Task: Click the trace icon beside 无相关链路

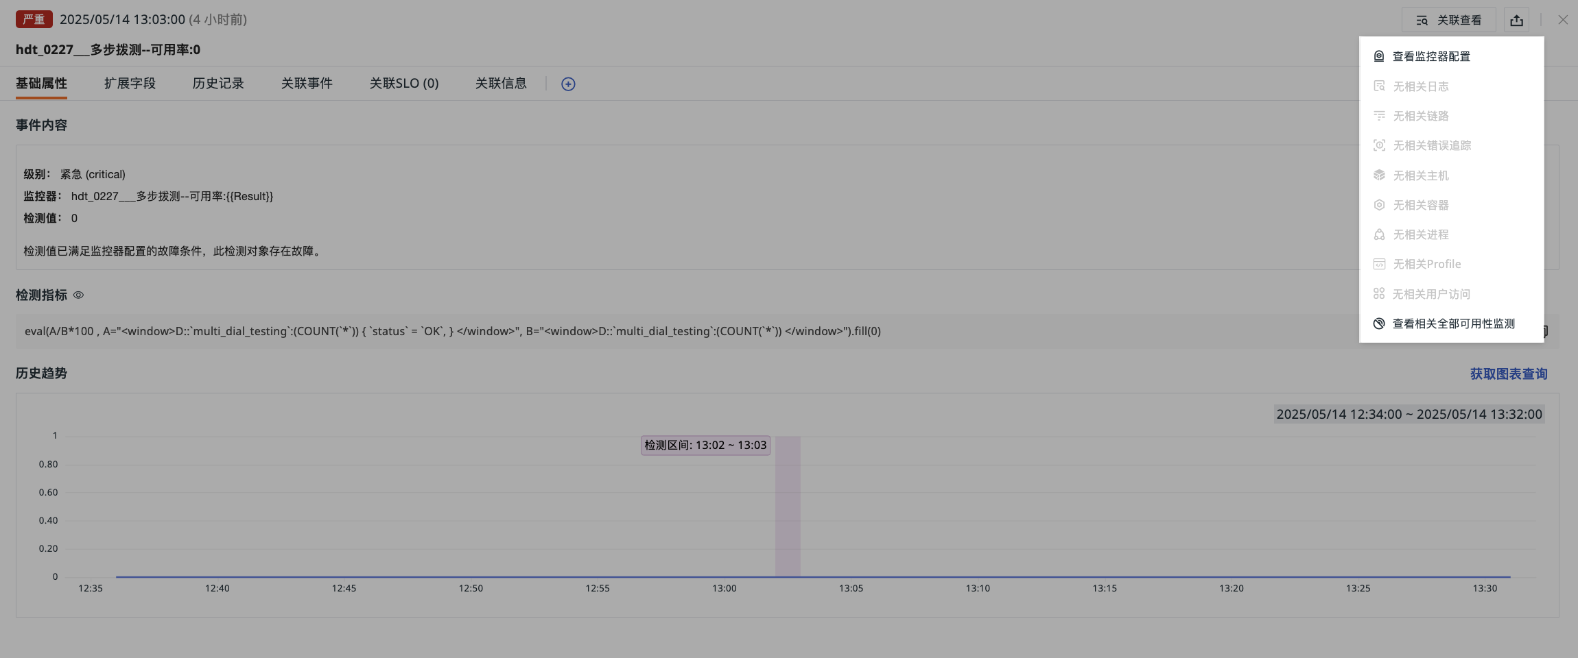Action: point(1379,116)
